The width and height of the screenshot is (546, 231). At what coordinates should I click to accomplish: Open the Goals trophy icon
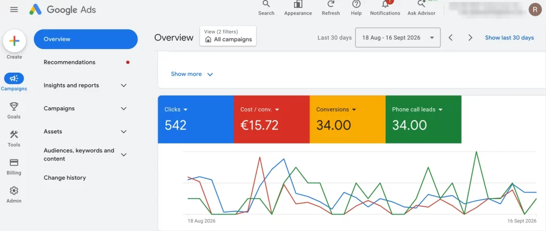(x=14, y=106)
